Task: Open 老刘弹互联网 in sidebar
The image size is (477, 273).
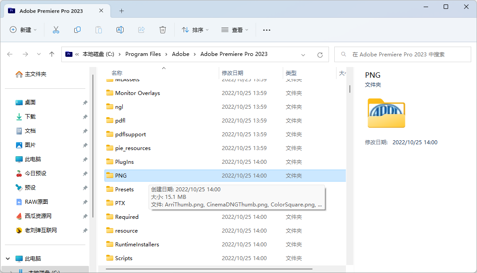Action: point(36,230)
